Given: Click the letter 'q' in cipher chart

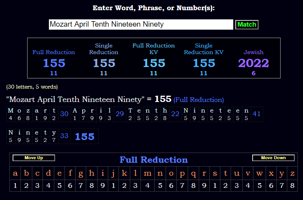Looking at the screenshot, I should click(x=193, y=173).
